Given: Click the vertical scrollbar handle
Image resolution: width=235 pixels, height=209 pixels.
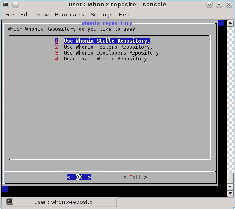Looking at the screenshot, I should [x=230, y=178].
